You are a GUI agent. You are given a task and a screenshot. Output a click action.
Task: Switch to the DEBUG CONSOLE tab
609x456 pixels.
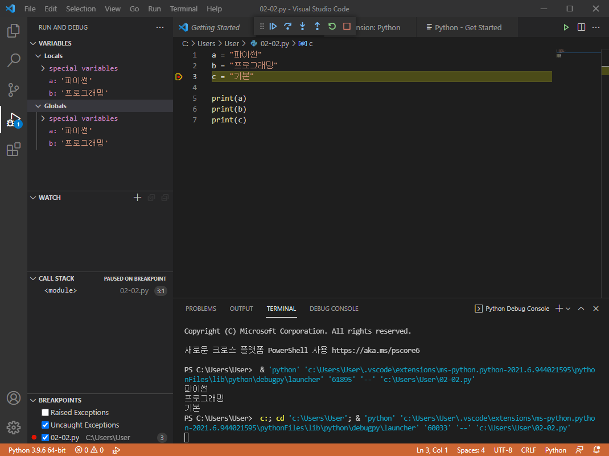coord(334,309)
